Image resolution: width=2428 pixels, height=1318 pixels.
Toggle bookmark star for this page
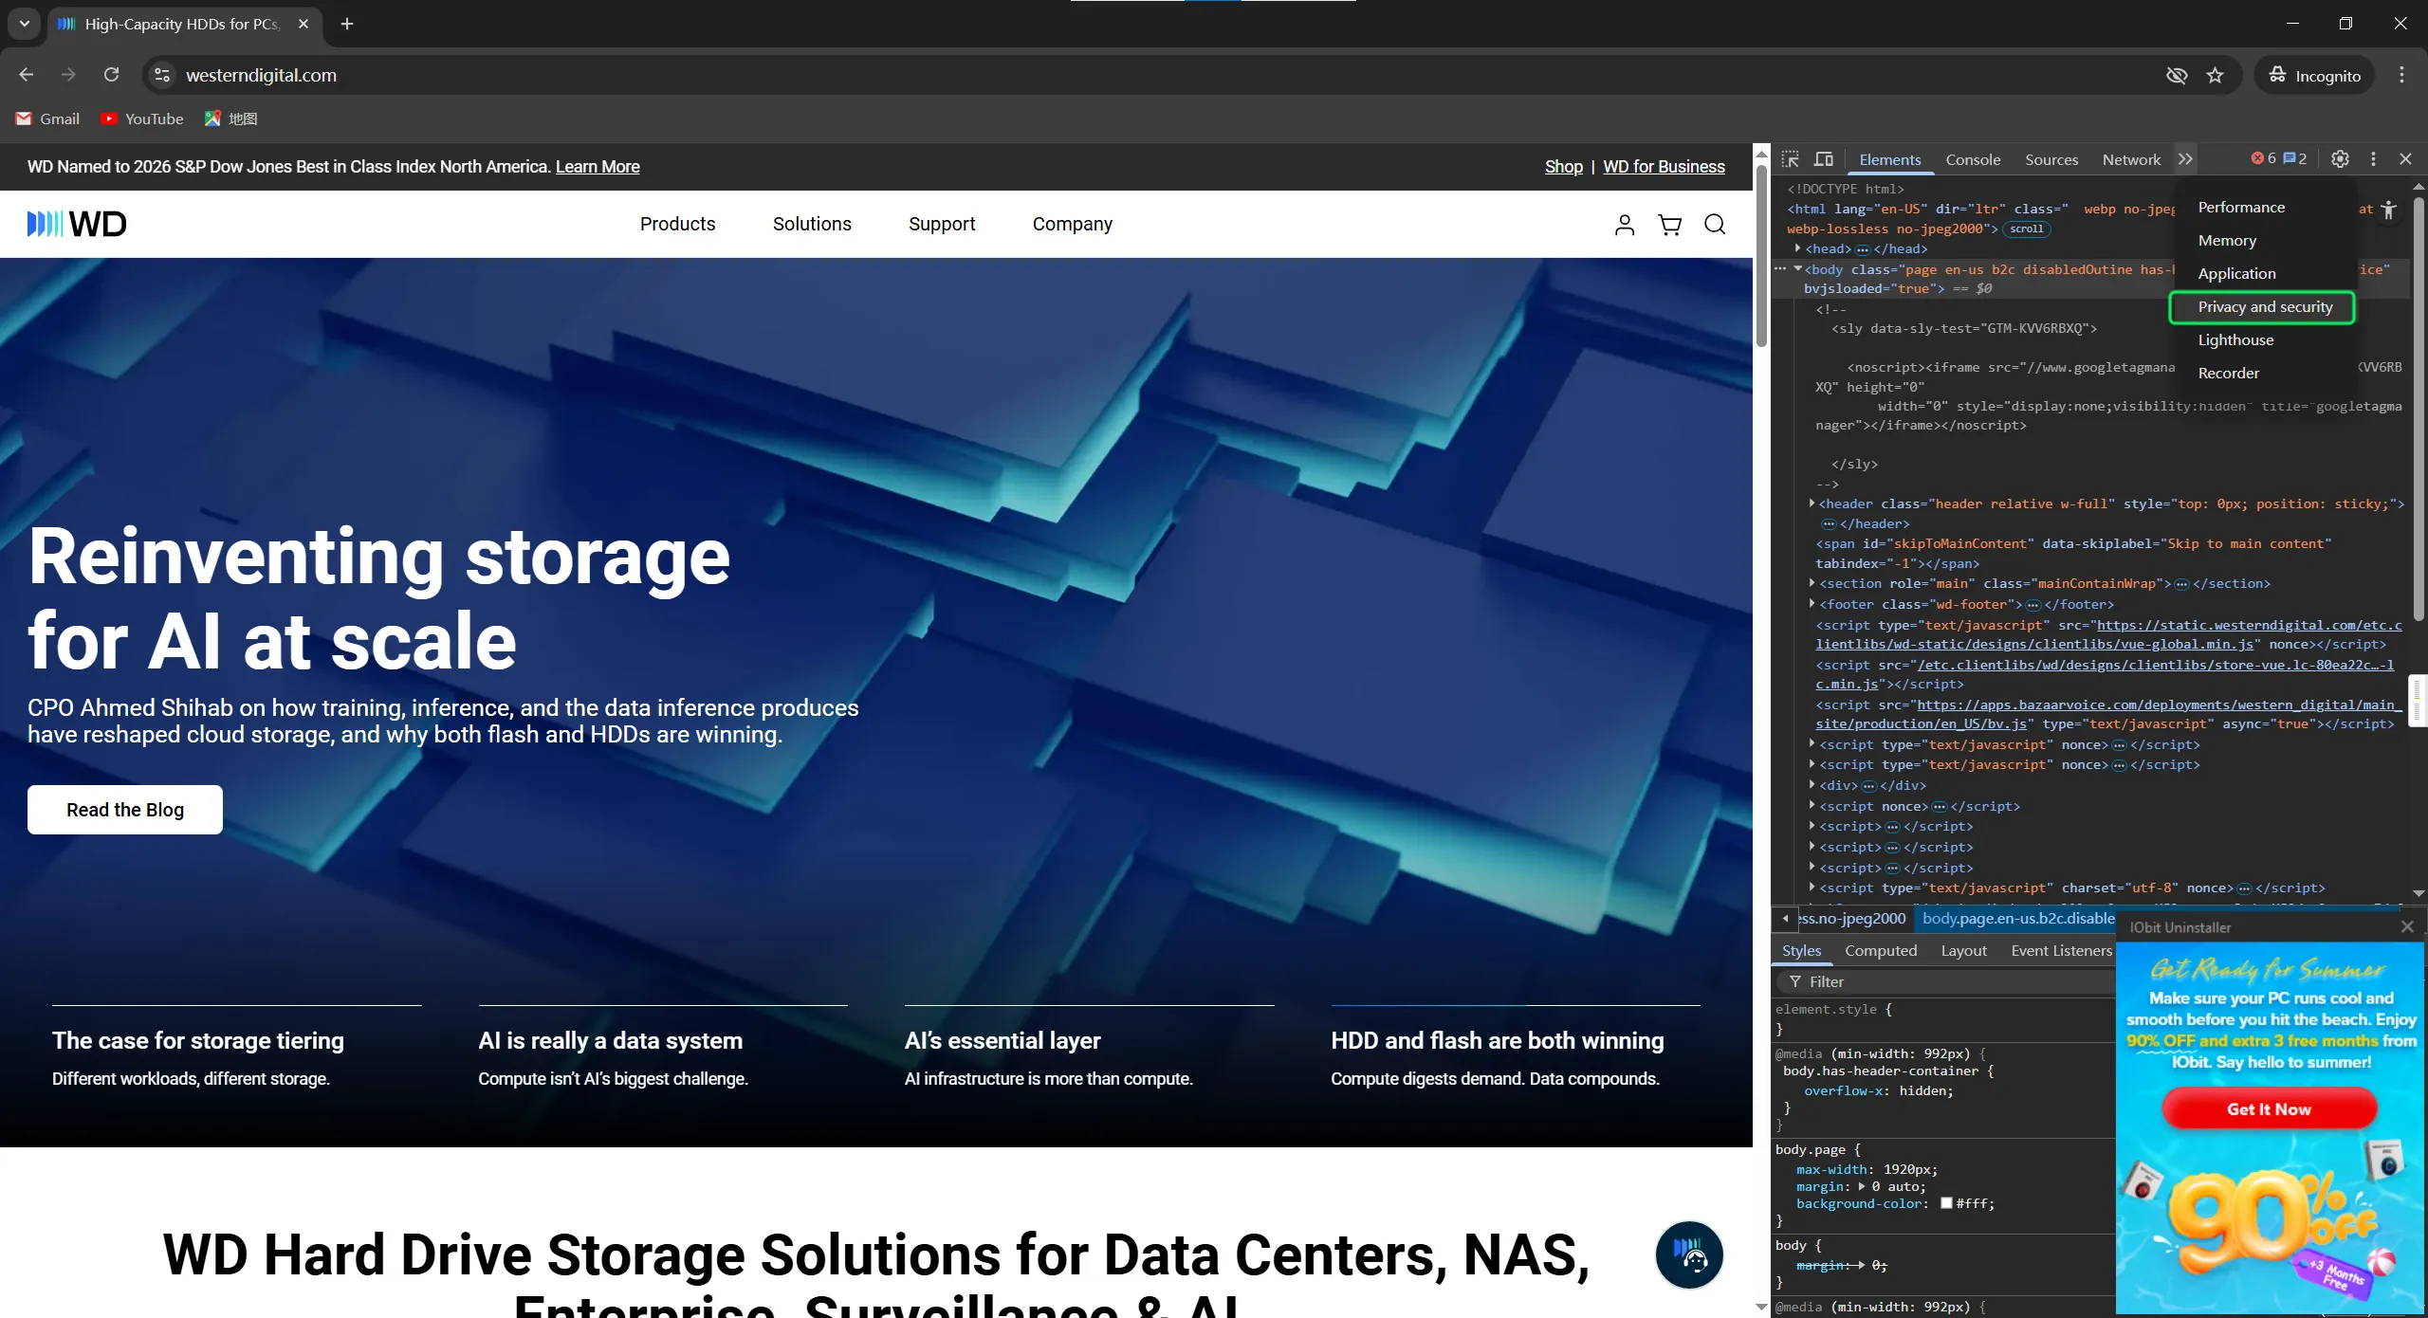coord(2215,75)
